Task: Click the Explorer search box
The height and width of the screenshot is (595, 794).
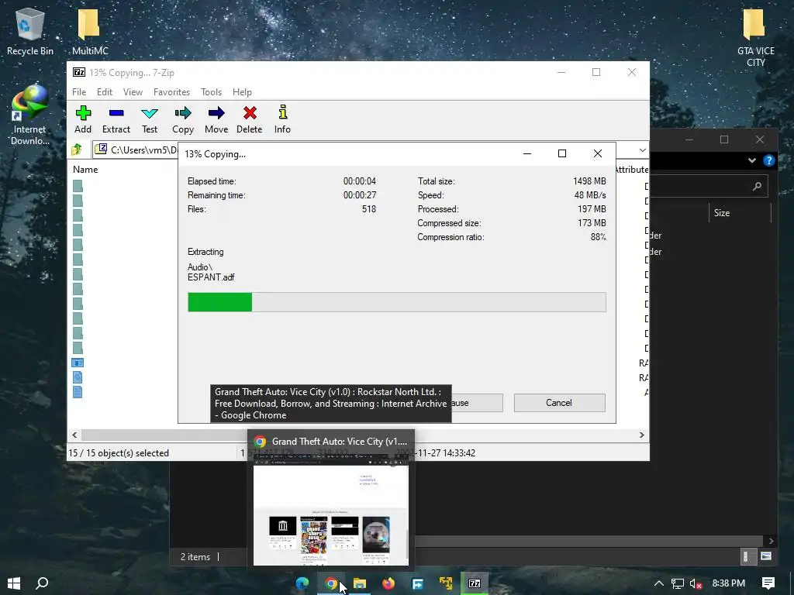Action: pos(709,186)
